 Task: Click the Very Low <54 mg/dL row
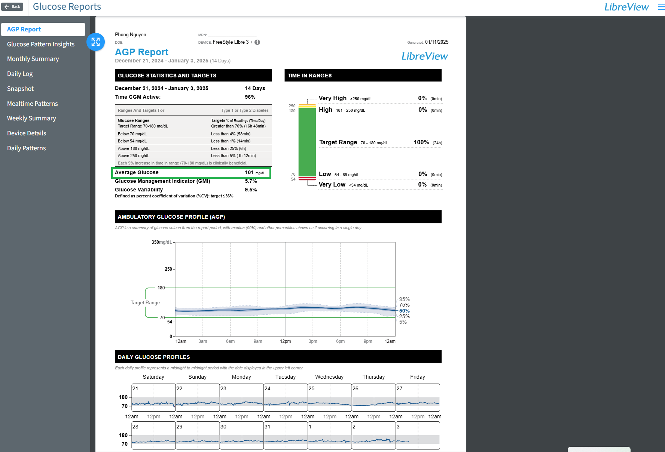point(380,185)
